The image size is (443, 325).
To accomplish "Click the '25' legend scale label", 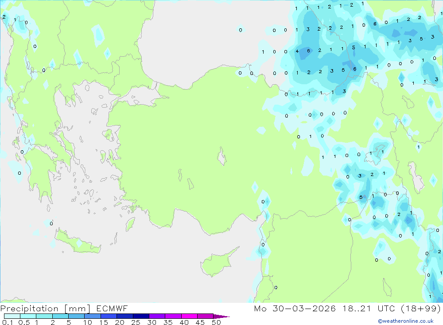I will 136,322.
